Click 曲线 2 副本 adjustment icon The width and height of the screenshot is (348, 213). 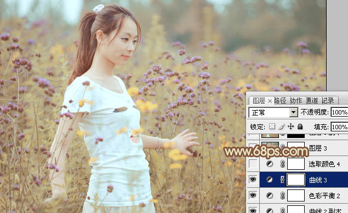[270, 210]
